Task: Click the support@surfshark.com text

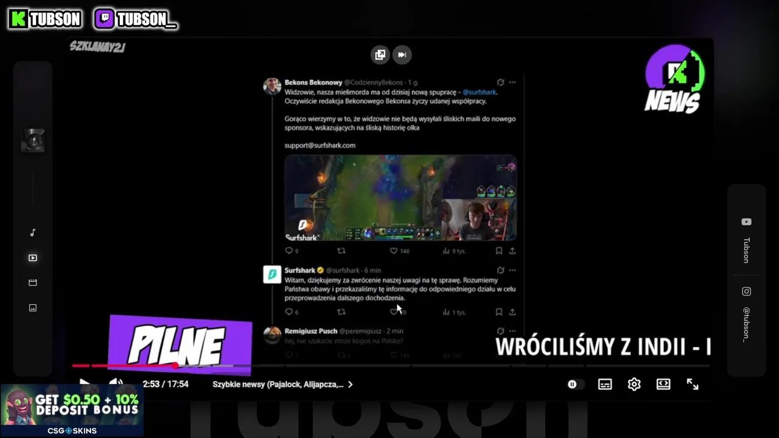Action: pos(320,145)
